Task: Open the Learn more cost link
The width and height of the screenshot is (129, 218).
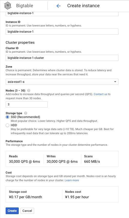Action: [72, 180]
